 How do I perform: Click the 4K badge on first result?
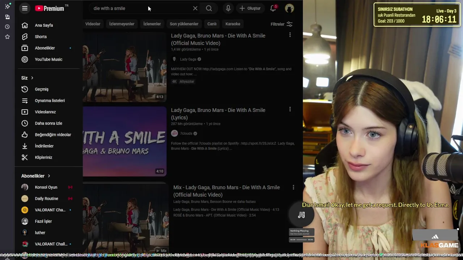pyautogui.click(x=174, y=82)
